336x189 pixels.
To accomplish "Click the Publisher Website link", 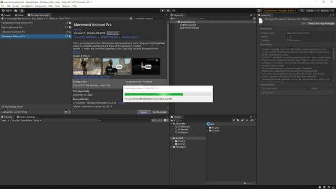I will [109, 37].
